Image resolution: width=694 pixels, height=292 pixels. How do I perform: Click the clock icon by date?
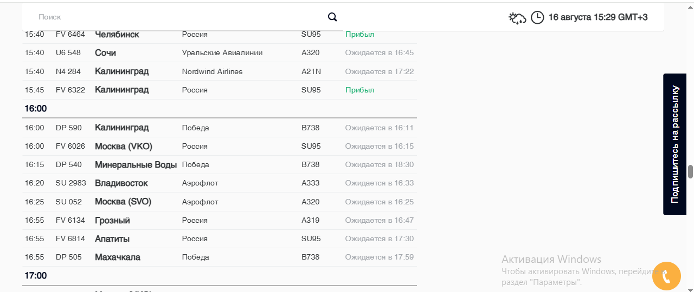tap(537, 17)
